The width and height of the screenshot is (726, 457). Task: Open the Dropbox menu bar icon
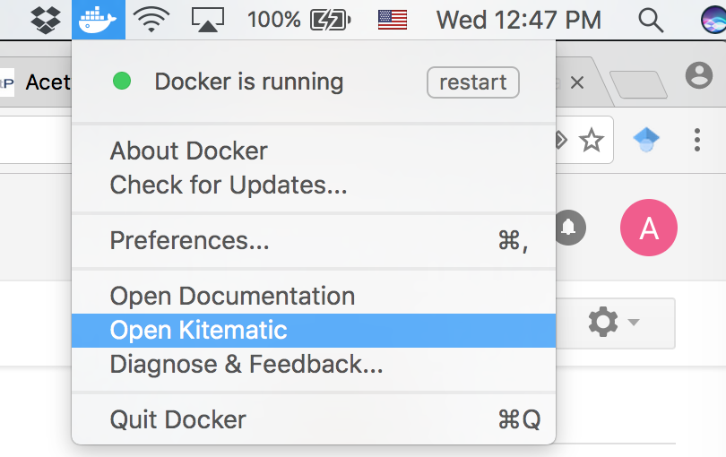point(46,21)
